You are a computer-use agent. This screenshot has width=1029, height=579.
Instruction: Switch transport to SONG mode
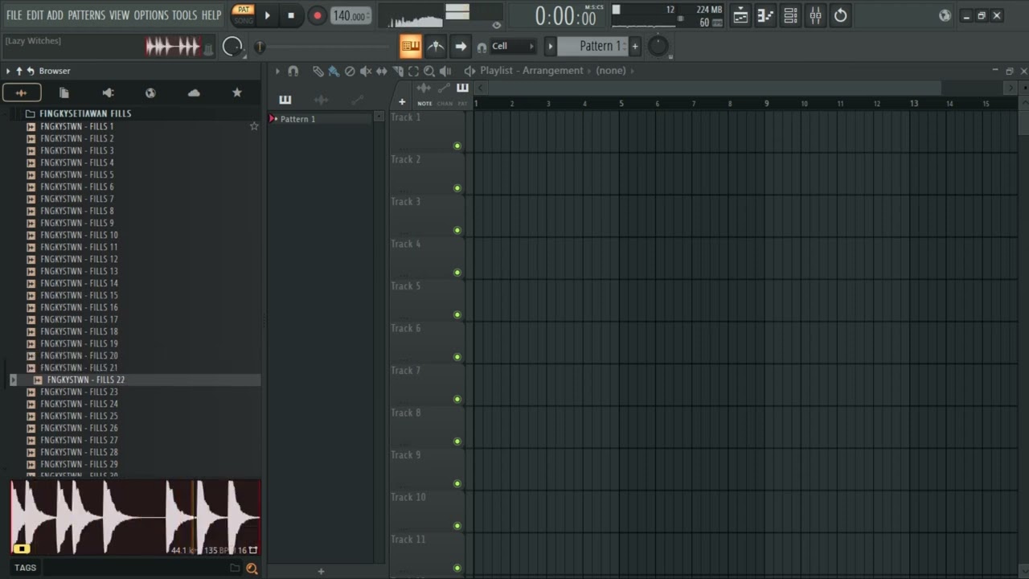pyautogui.click(x=243, y=20)
